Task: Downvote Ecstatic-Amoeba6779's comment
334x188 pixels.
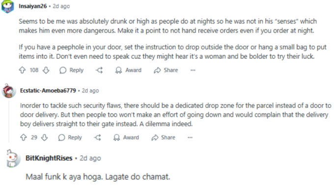Action: click(44, 137)
